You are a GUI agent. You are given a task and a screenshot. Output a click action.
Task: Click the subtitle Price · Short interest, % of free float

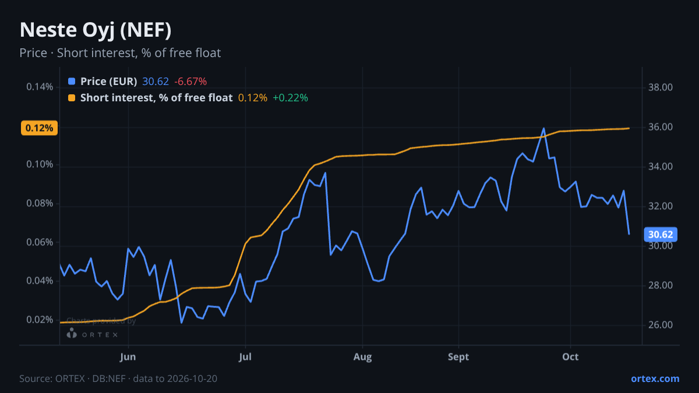120,53
